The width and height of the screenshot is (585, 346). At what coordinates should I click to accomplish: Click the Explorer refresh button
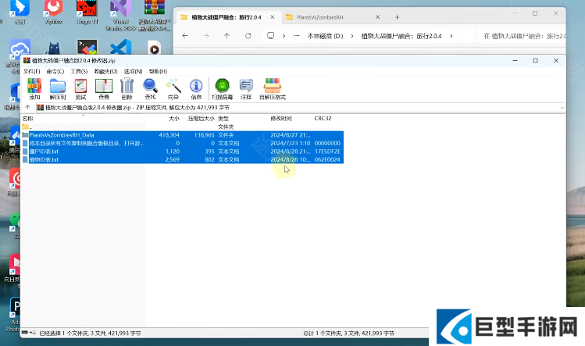pos(248,36)
